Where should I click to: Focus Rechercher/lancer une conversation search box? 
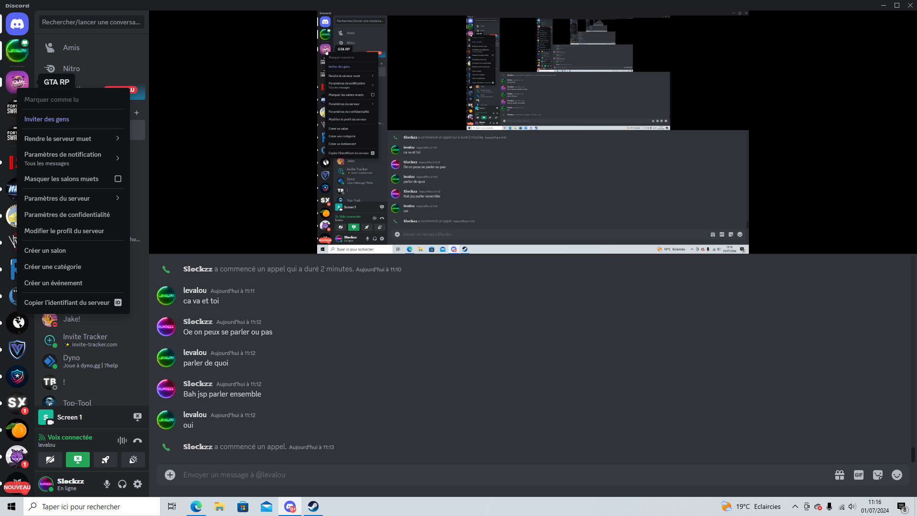(92, 22)
